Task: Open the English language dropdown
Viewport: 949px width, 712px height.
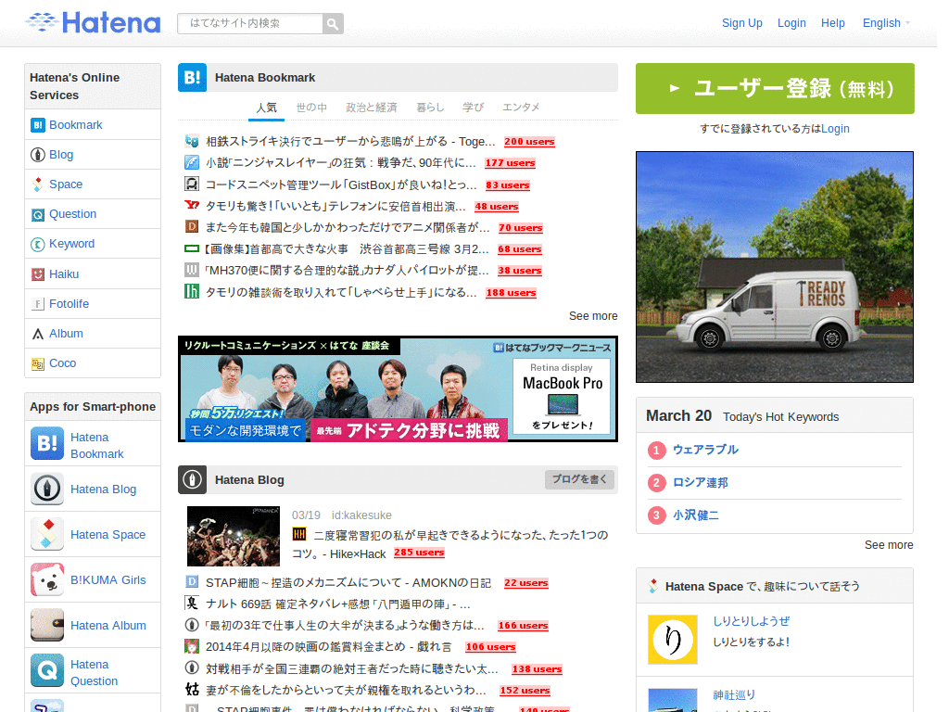Action: point(886,23)
